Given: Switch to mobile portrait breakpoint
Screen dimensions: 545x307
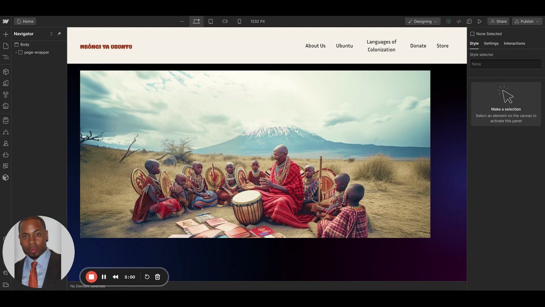Looking at the screenshot, I should [x=239, y=21].
